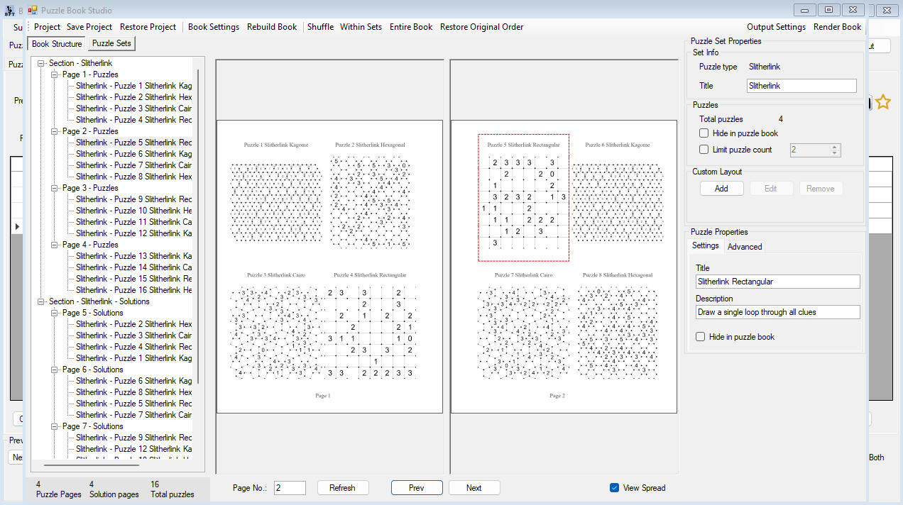Select Puzzle 1 Slitherlink Kagome thumbnail
The width and height of the screenshot is (903, 505).
(276, 198)
